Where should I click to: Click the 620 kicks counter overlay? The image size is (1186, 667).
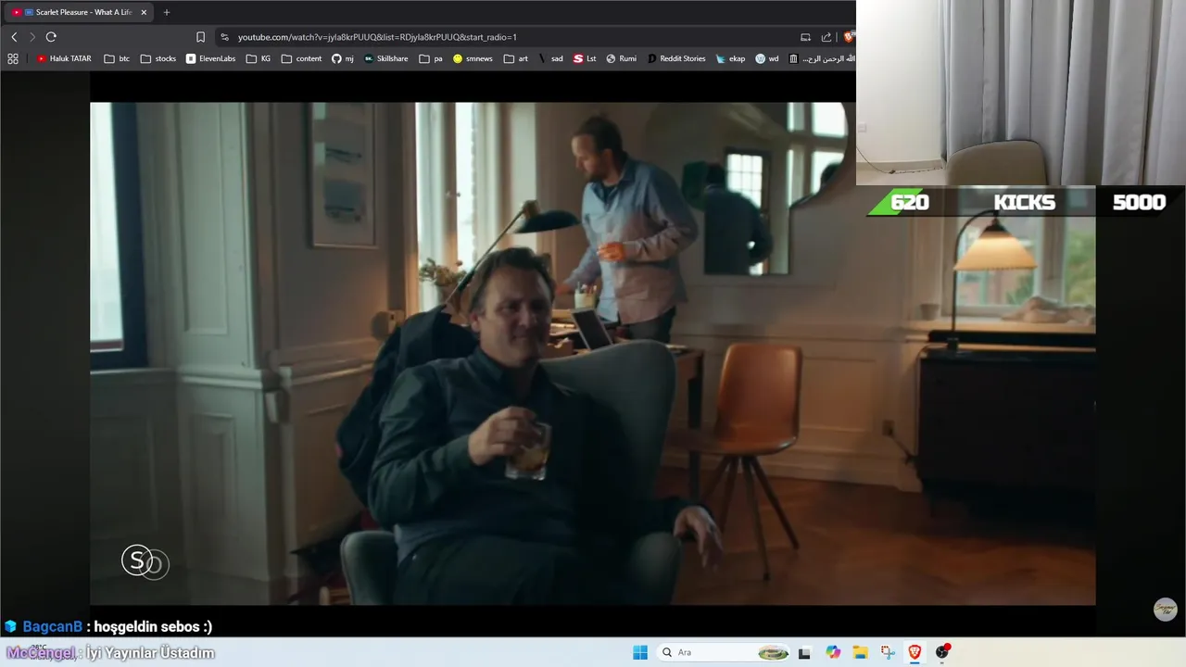(909, 203)
